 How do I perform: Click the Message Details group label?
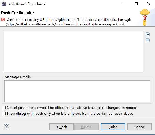18,77
